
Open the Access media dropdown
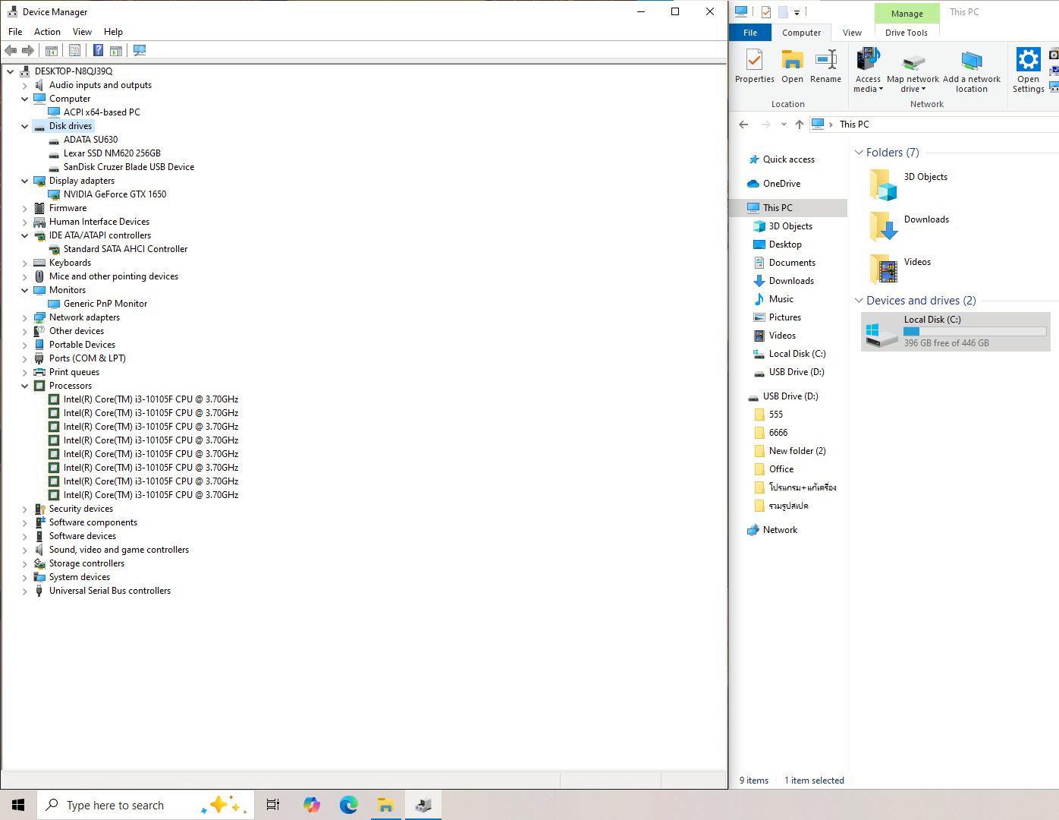pos(868,88)
